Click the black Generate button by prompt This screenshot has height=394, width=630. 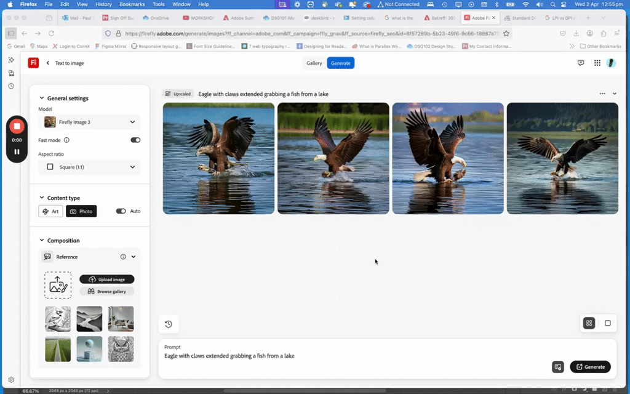click(590, 367)
